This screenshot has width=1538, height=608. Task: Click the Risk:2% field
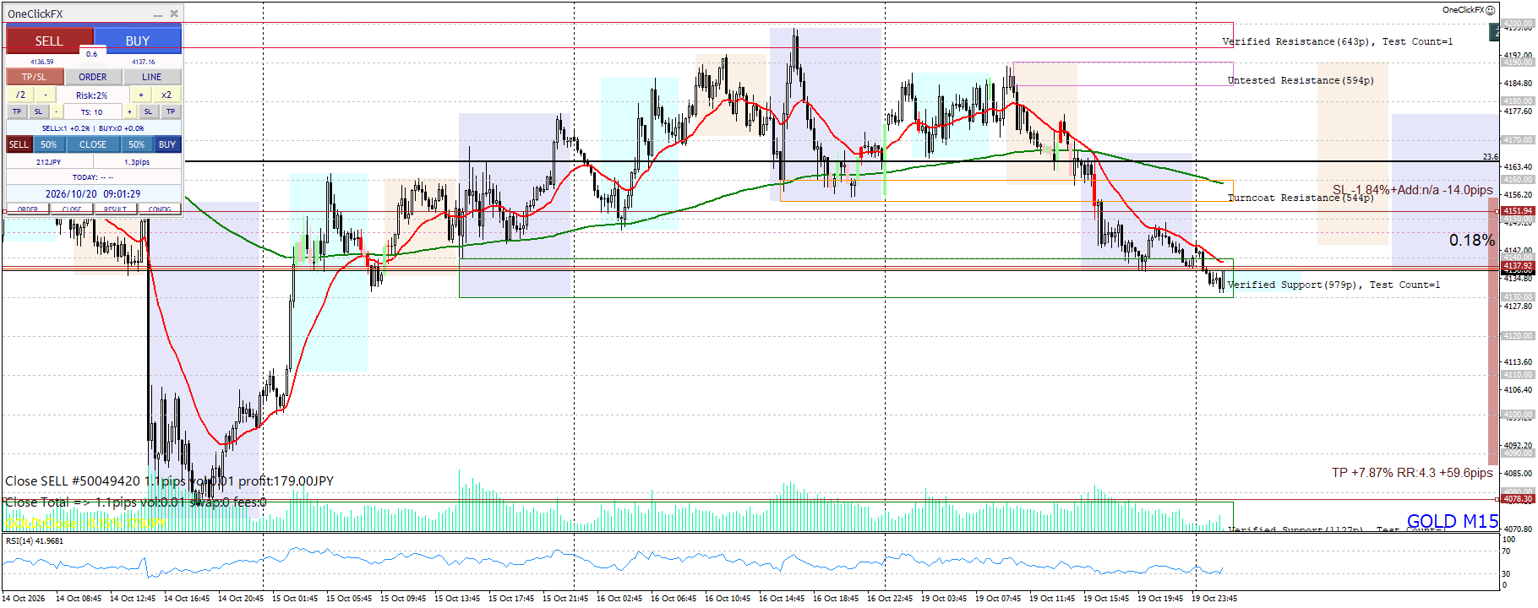coord(92,95)
